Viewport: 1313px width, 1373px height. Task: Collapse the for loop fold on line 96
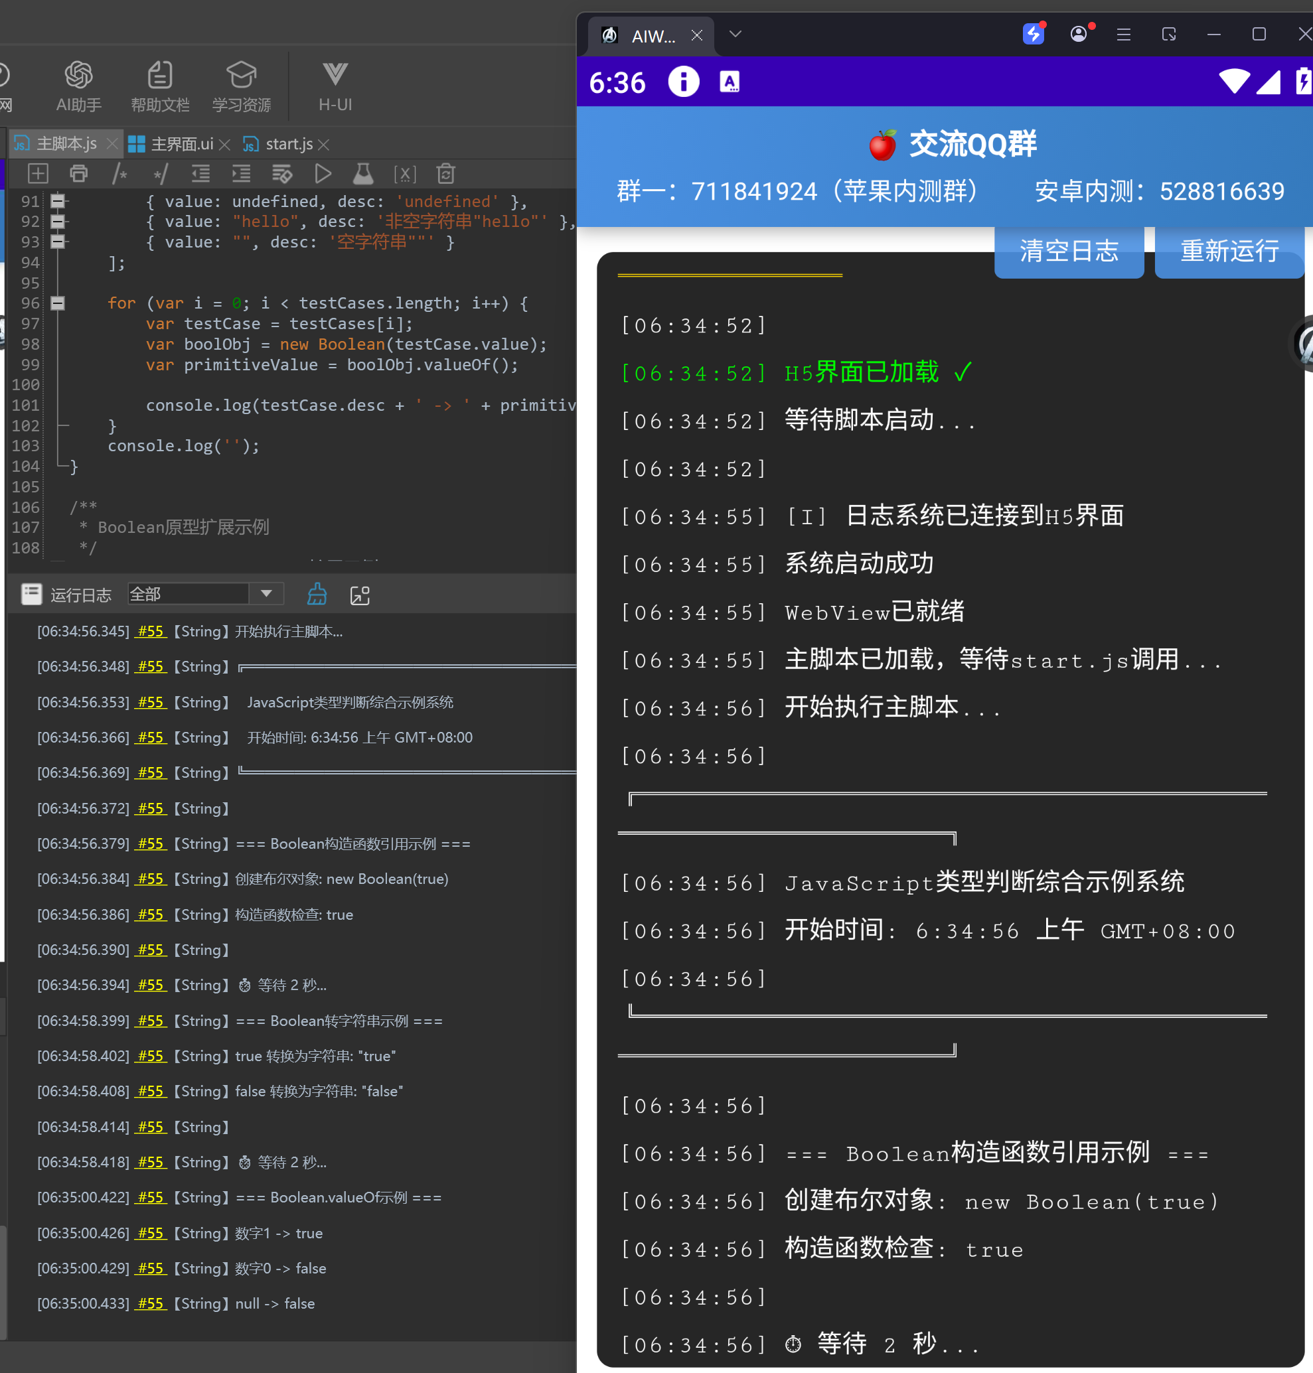click(x=58, y=303)
